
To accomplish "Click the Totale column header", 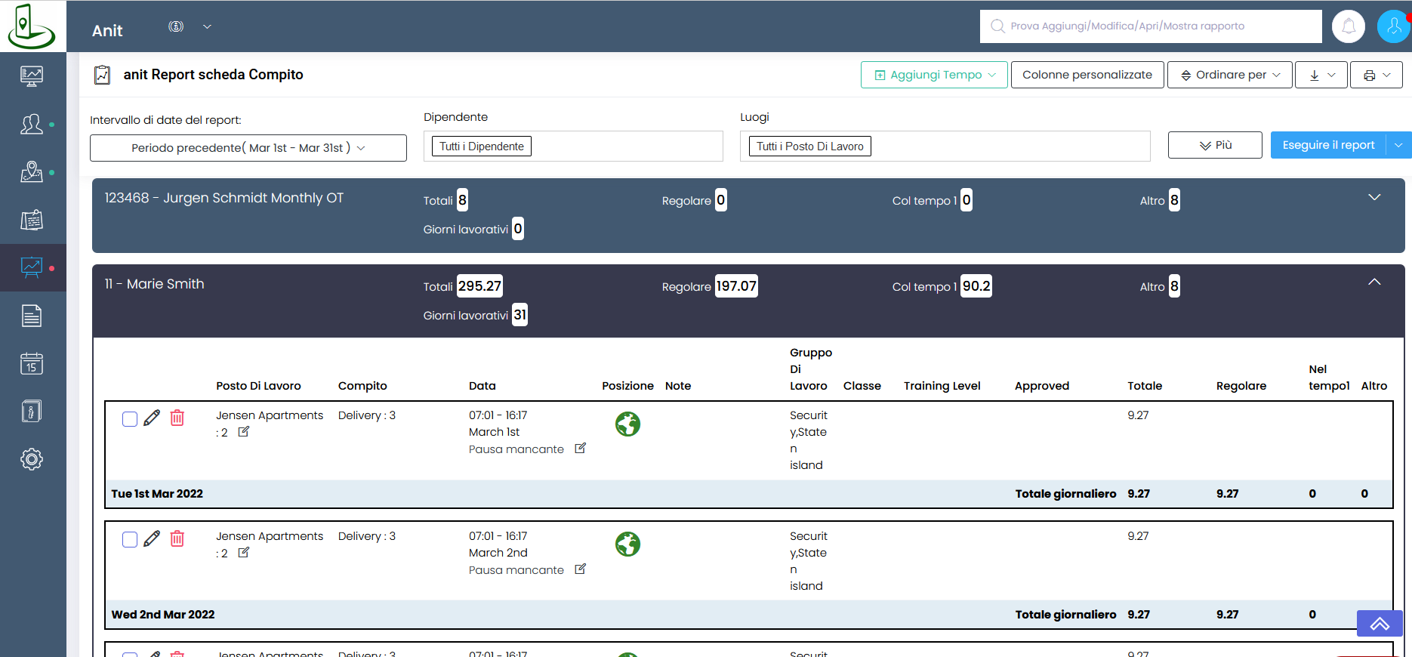I will (1145, 386).
